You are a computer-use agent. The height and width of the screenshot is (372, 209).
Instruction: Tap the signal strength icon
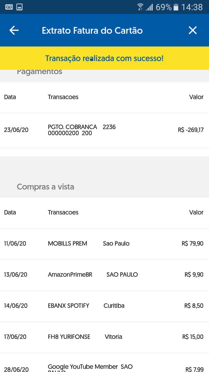(149, 7)
